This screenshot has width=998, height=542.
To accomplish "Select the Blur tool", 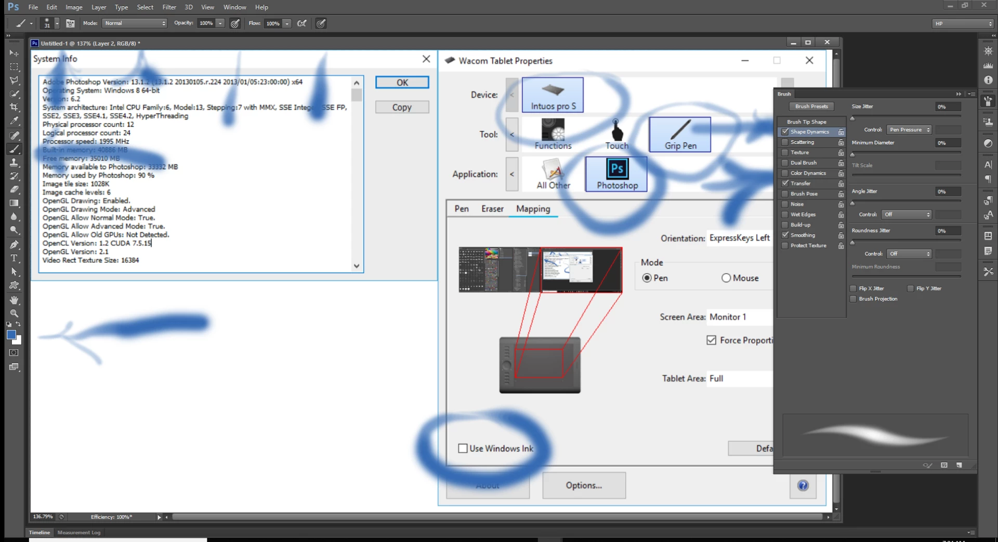I will tap(14, 216).
